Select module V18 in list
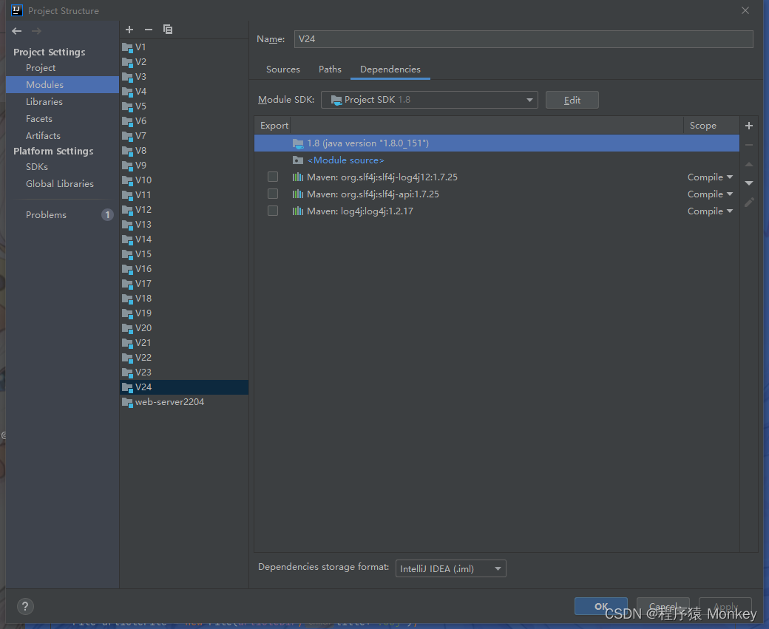This screenshot has width=769, height=629. pos(184,299)
